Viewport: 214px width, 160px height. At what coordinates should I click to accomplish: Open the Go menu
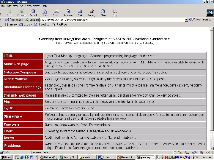[x=22, y=6]
